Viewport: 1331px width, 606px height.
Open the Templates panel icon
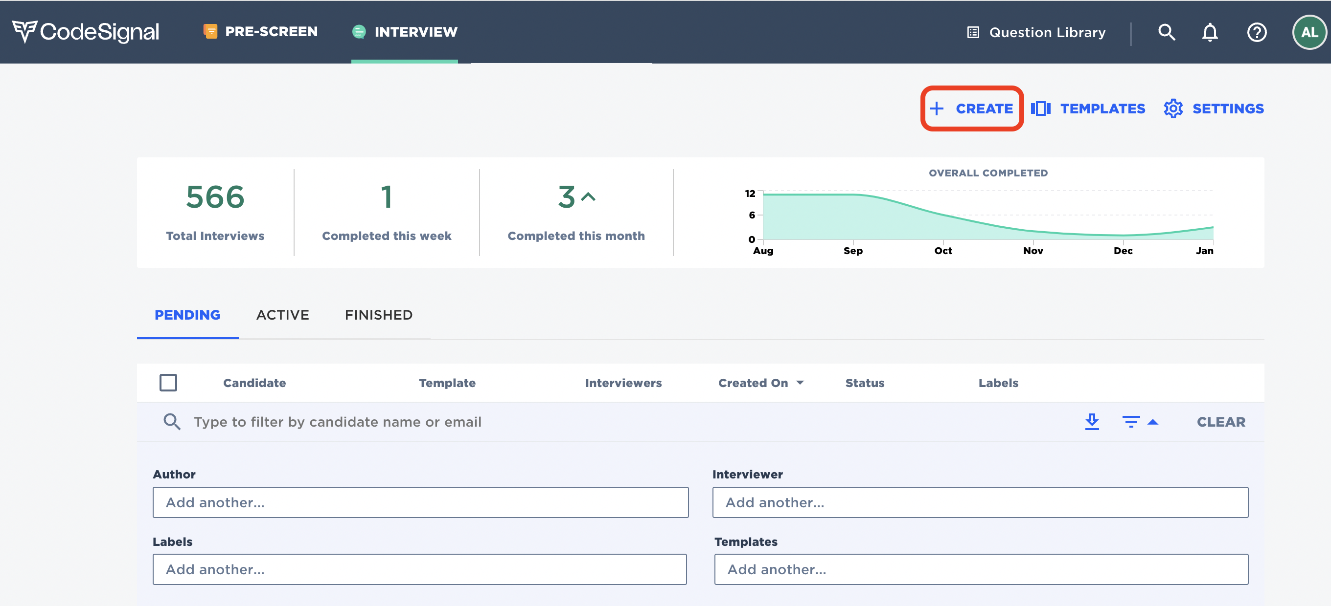pos(1041,108)
